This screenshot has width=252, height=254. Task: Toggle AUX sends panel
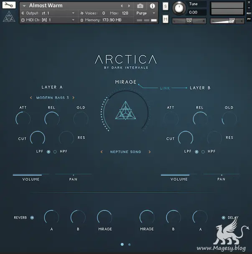(249, 13)
